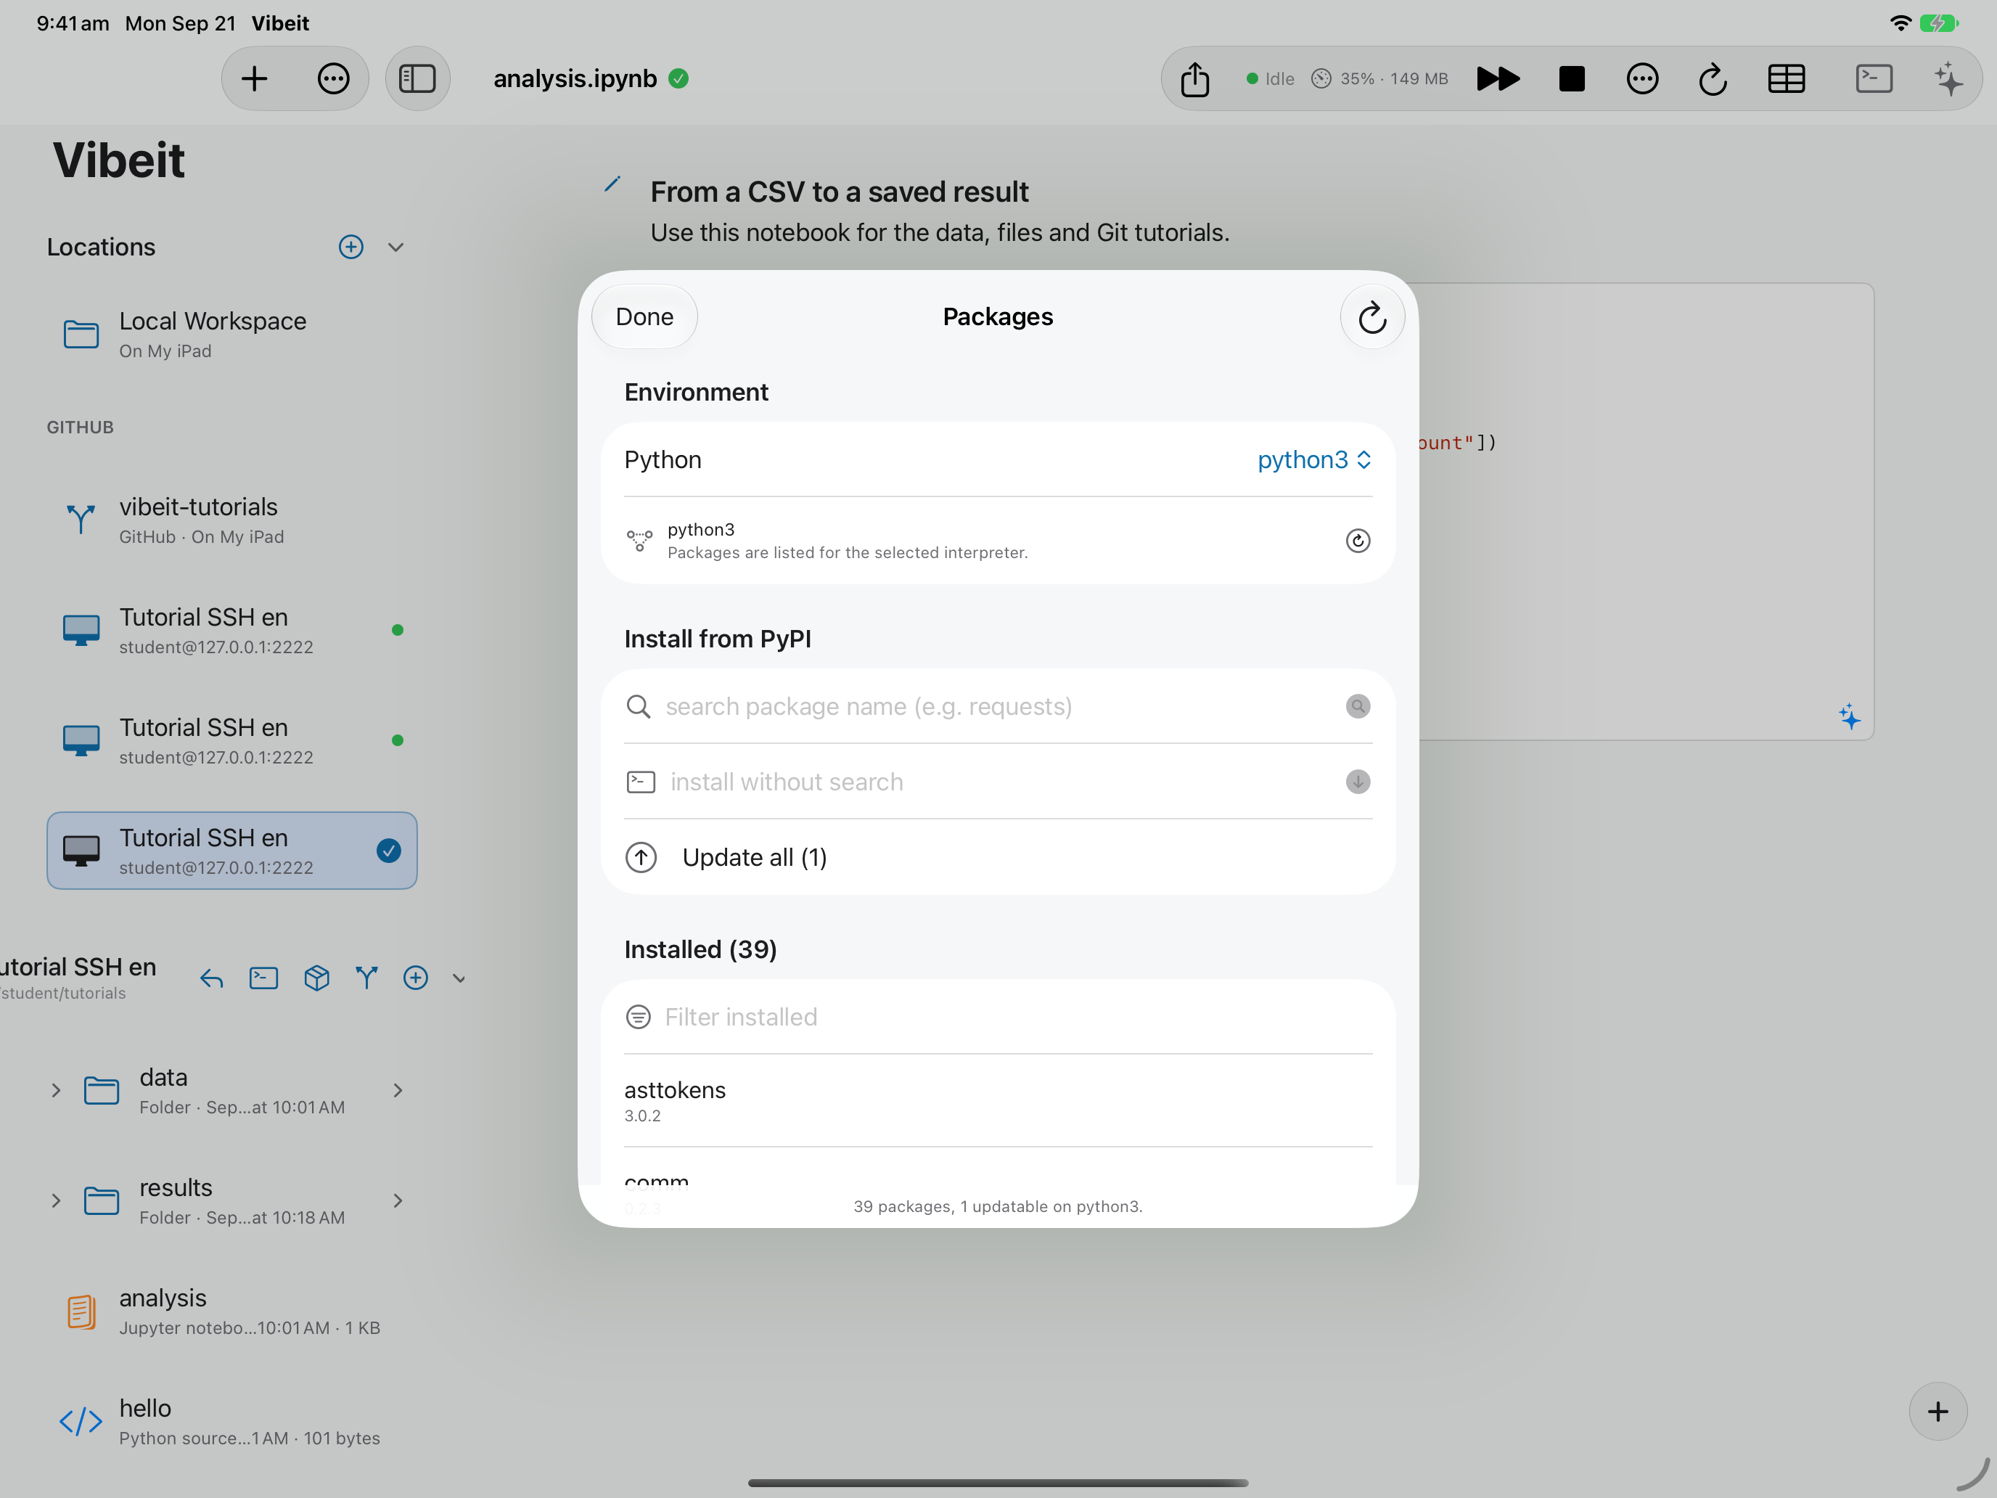Open the more options ellipsis next to plus
The width and height of the screenshot is (1997, 1498).
point(333,78)
